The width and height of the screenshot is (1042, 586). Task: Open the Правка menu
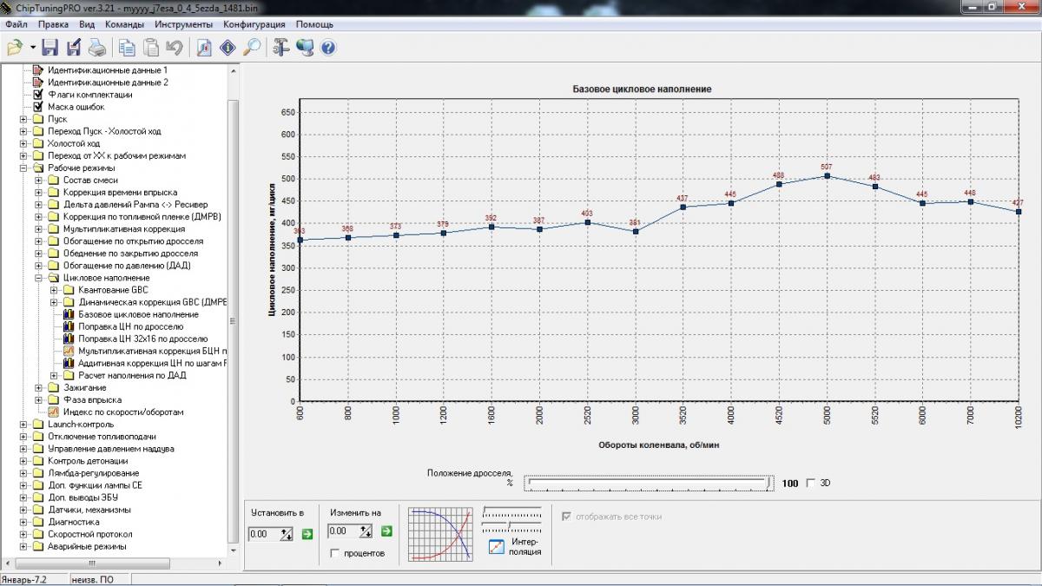point(53,24)
